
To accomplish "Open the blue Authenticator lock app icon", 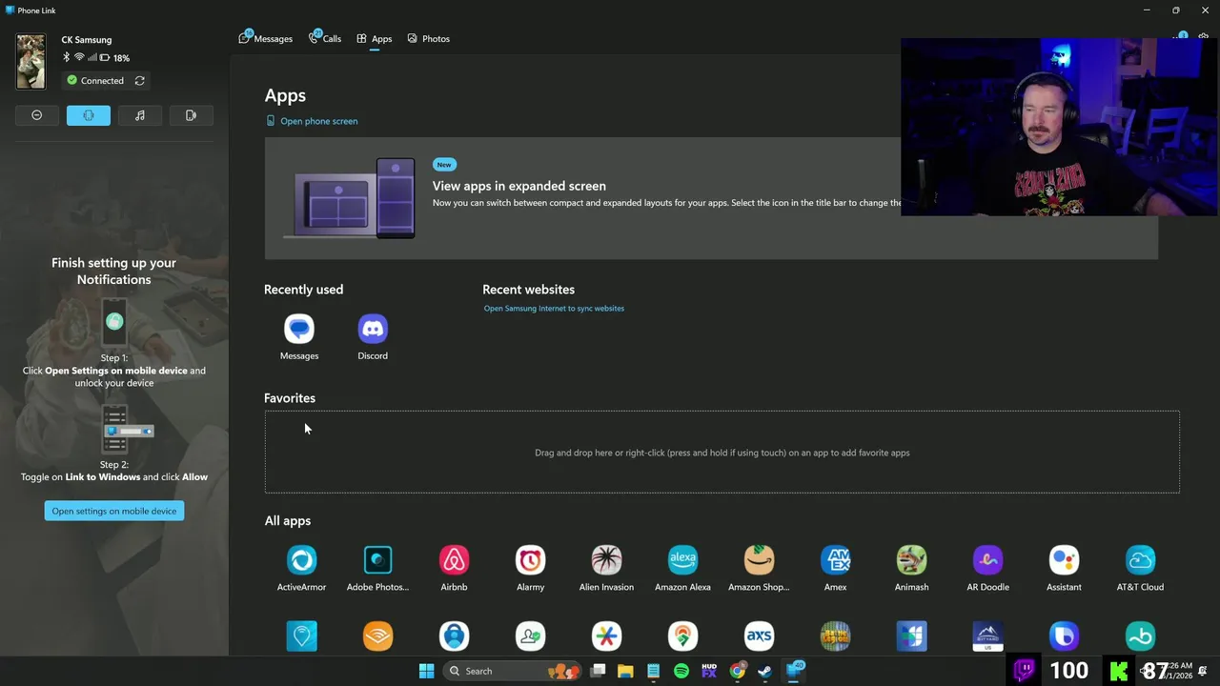I will tap(454, 636).
